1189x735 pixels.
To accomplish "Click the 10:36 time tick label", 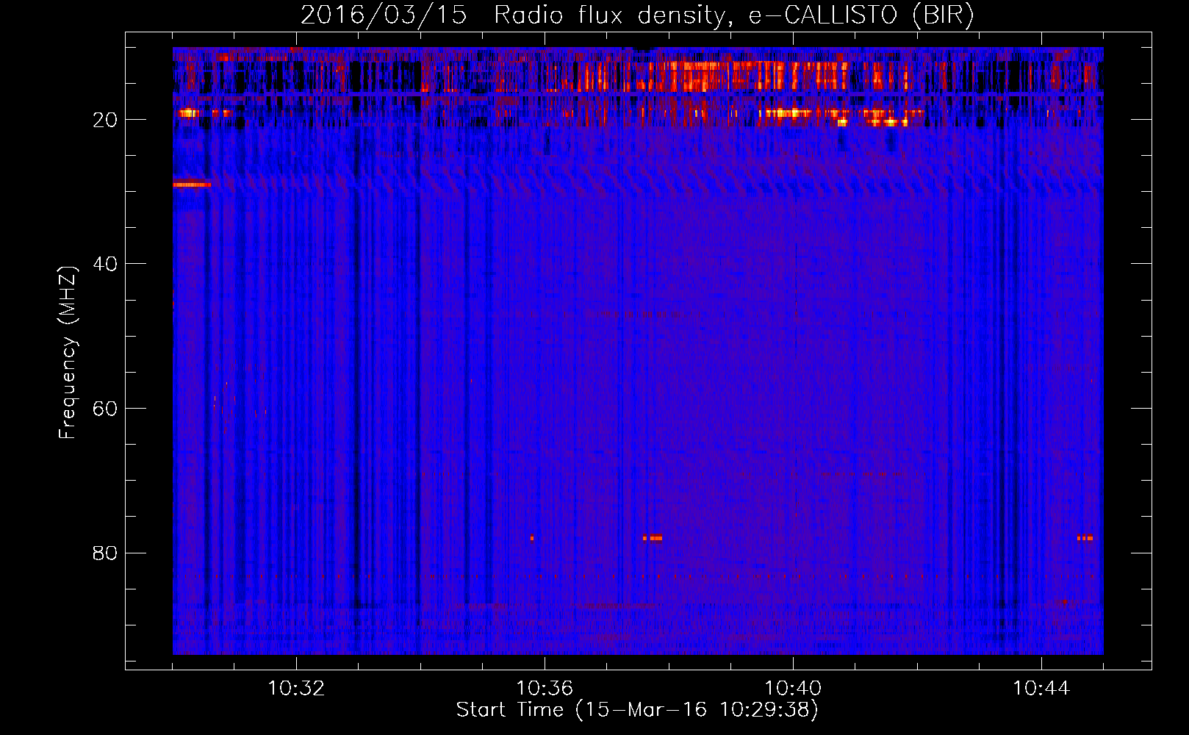I will 545,689.
